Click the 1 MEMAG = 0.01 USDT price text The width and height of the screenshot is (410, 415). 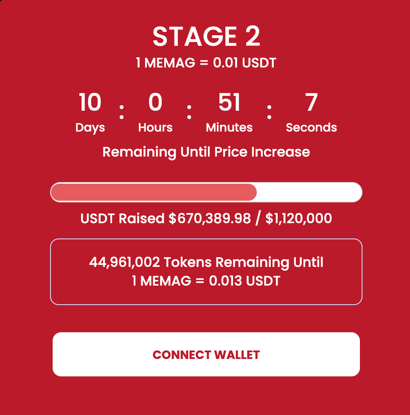click(x=206, y=63)
